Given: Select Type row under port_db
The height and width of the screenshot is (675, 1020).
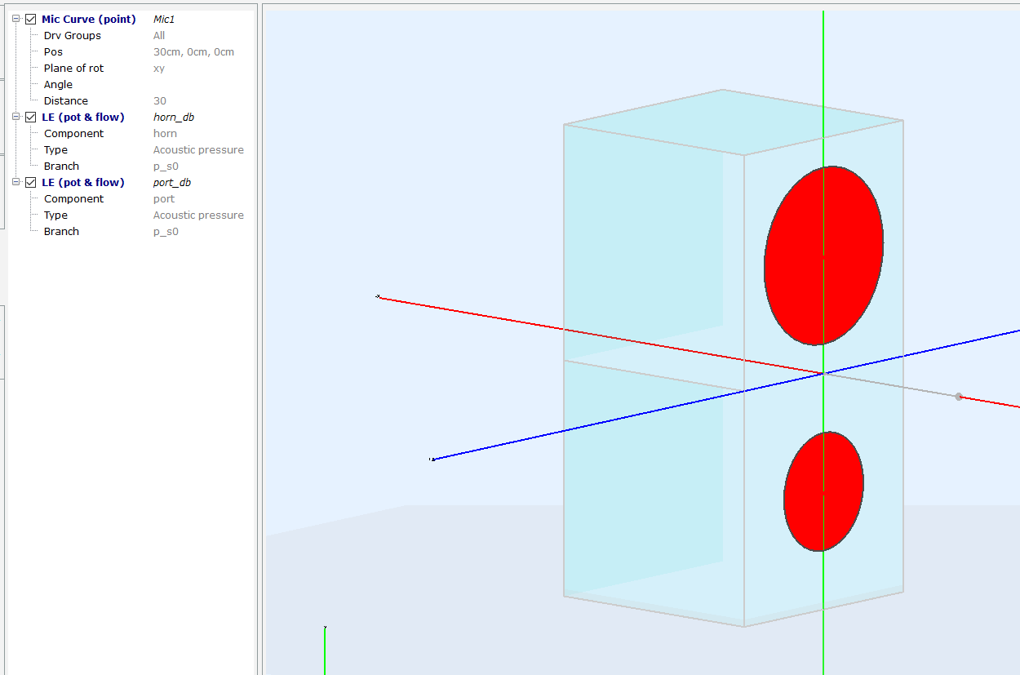Looking at the screenshot, I should tap(55, 215).
